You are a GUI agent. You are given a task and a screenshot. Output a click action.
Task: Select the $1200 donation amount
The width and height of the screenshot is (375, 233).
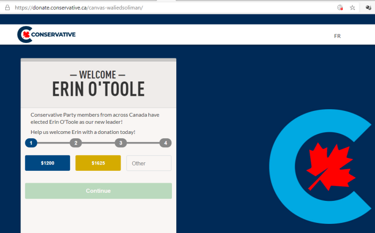(48, 163)
